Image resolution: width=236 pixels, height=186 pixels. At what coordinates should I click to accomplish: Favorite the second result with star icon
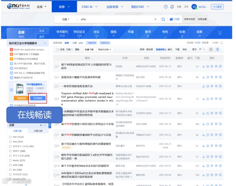coord(212,77)
